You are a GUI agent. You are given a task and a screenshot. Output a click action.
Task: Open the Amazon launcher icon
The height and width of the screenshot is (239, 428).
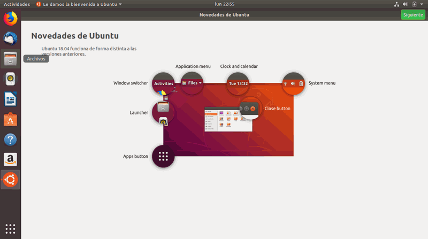10,160
